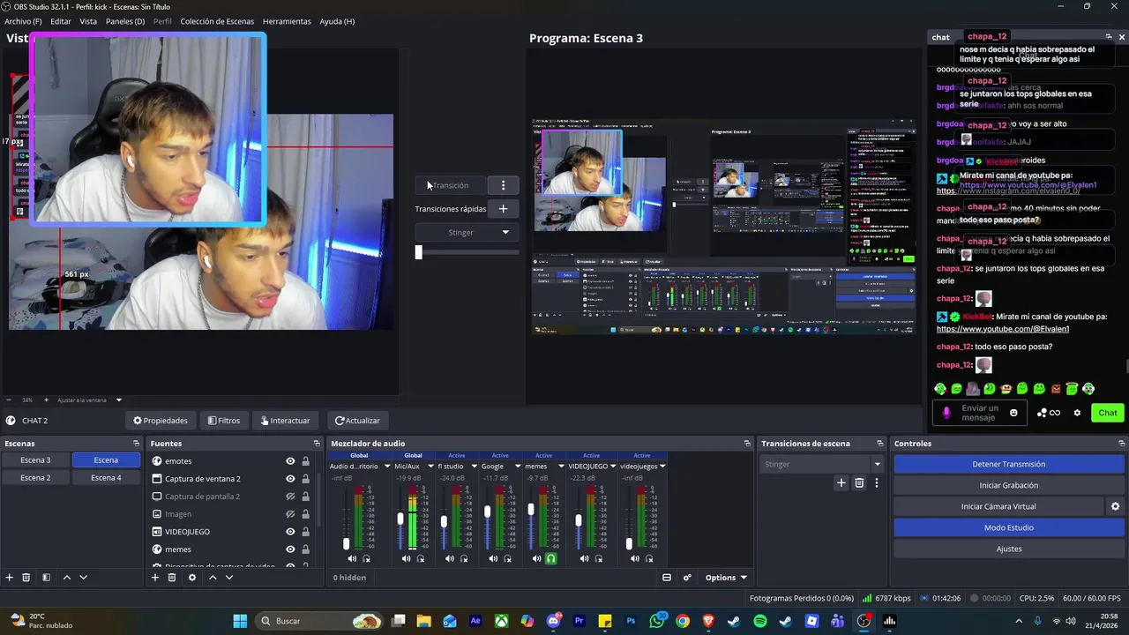
Task: Select Escena 4 in scenes list
Action: tap(106, 477)
